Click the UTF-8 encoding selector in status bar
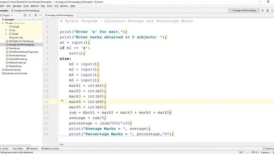 255,152
